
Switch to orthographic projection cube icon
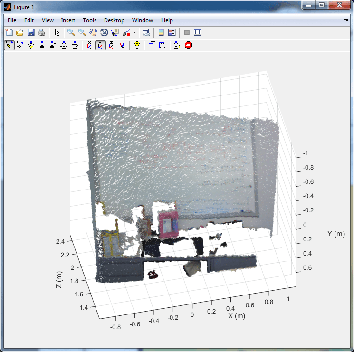click(x=152, y=45)
